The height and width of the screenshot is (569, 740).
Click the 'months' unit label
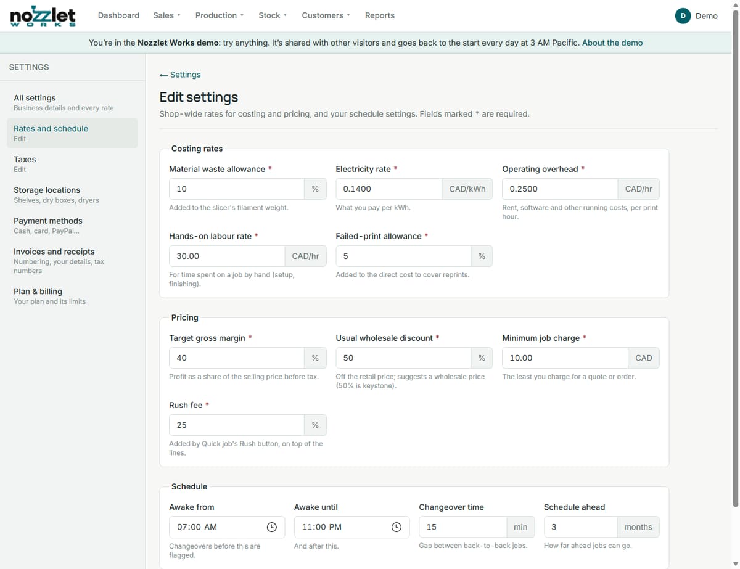(638, 527)
